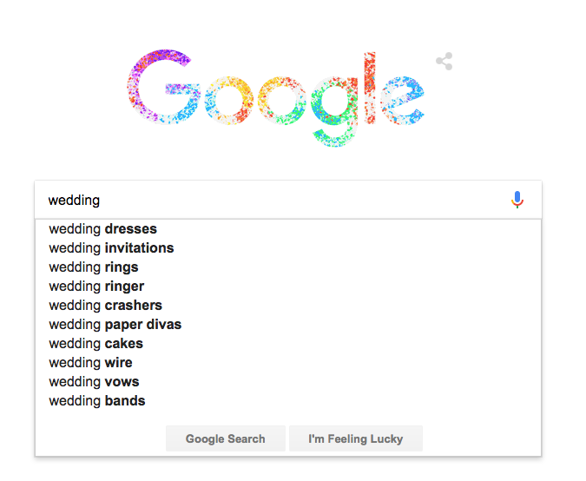Select the "wedding ringer" suggestion
Screen dimensions: 586x481
[x=96, y=287]
